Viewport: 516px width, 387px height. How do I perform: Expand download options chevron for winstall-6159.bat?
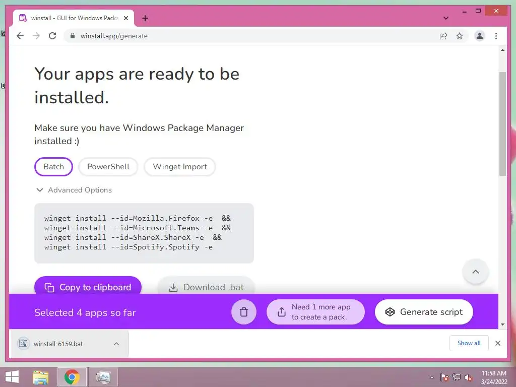coord(116,344)
